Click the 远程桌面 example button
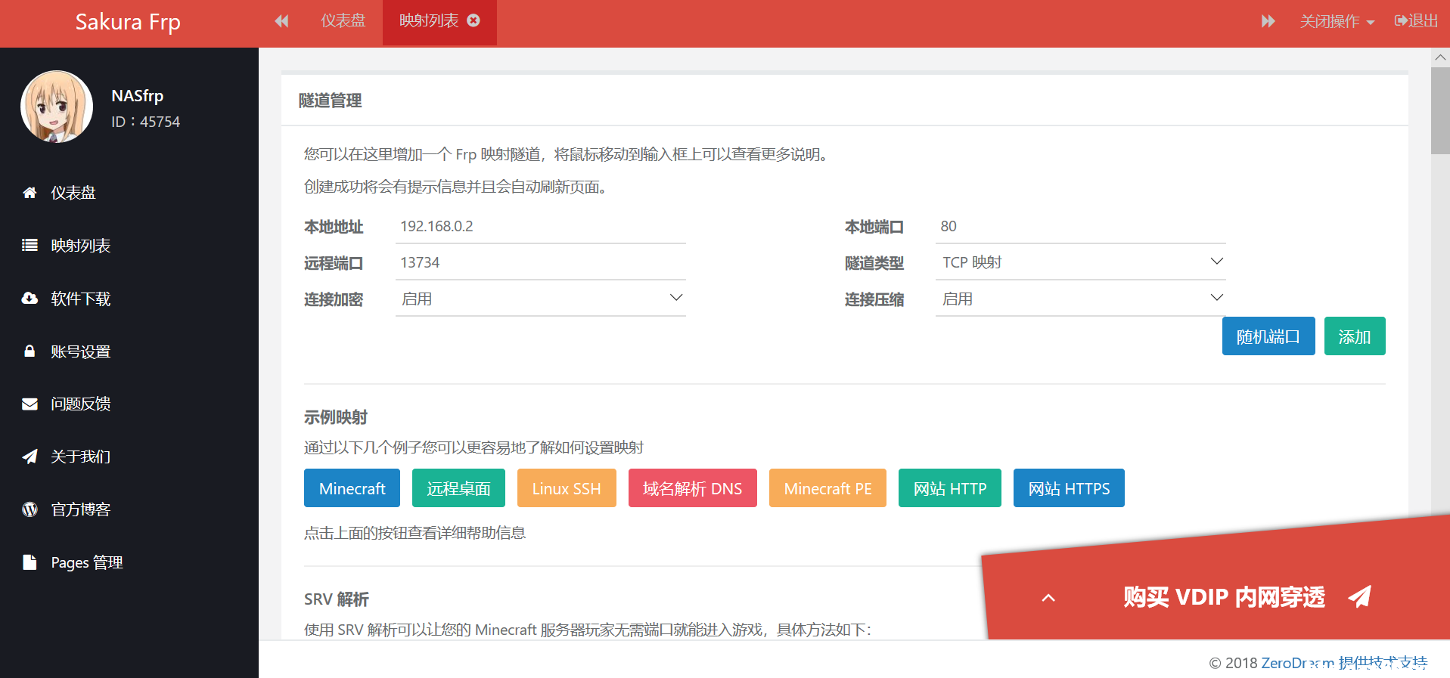The image size is (1450, 678). [x=458, y=488]
